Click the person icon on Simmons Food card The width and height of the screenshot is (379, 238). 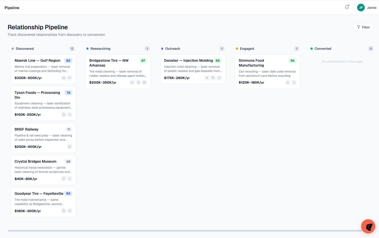pos(288,82)
